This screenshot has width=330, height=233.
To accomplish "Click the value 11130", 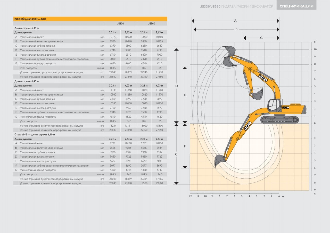I will (113, 90).
